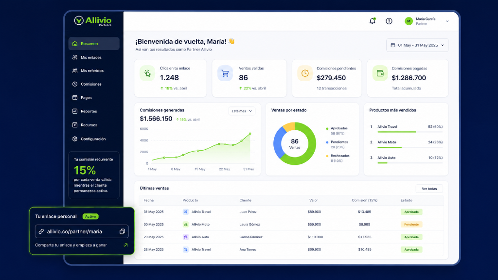498x280 pixels.
Task: Open Configuración in the sidebar
Action: point(94,139)
